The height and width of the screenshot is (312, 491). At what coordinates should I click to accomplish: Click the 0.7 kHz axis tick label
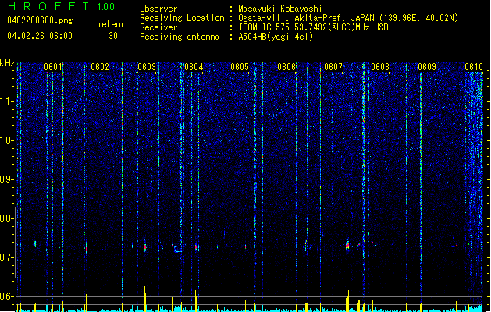[x=7, y=257]
